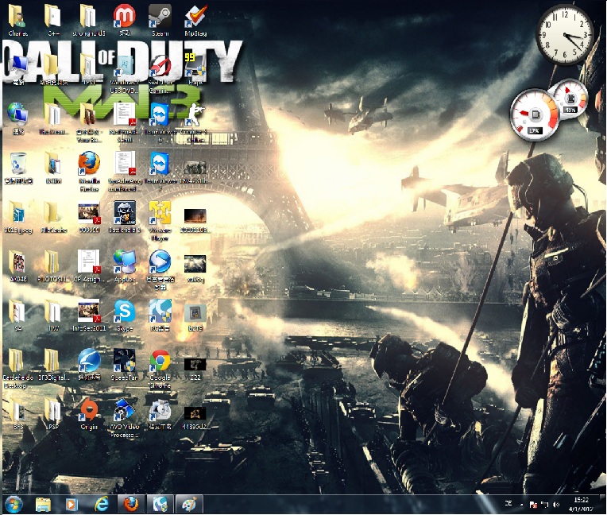Launch VMware Player shortcut
Screen dimensions: 607x515
pos(160,221)
